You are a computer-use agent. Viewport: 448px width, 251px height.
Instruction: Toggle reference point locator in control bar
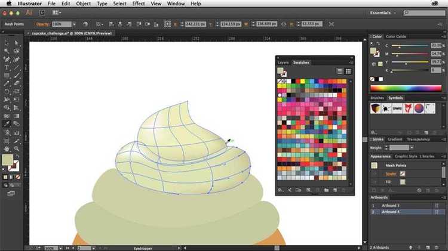(167, 24)
